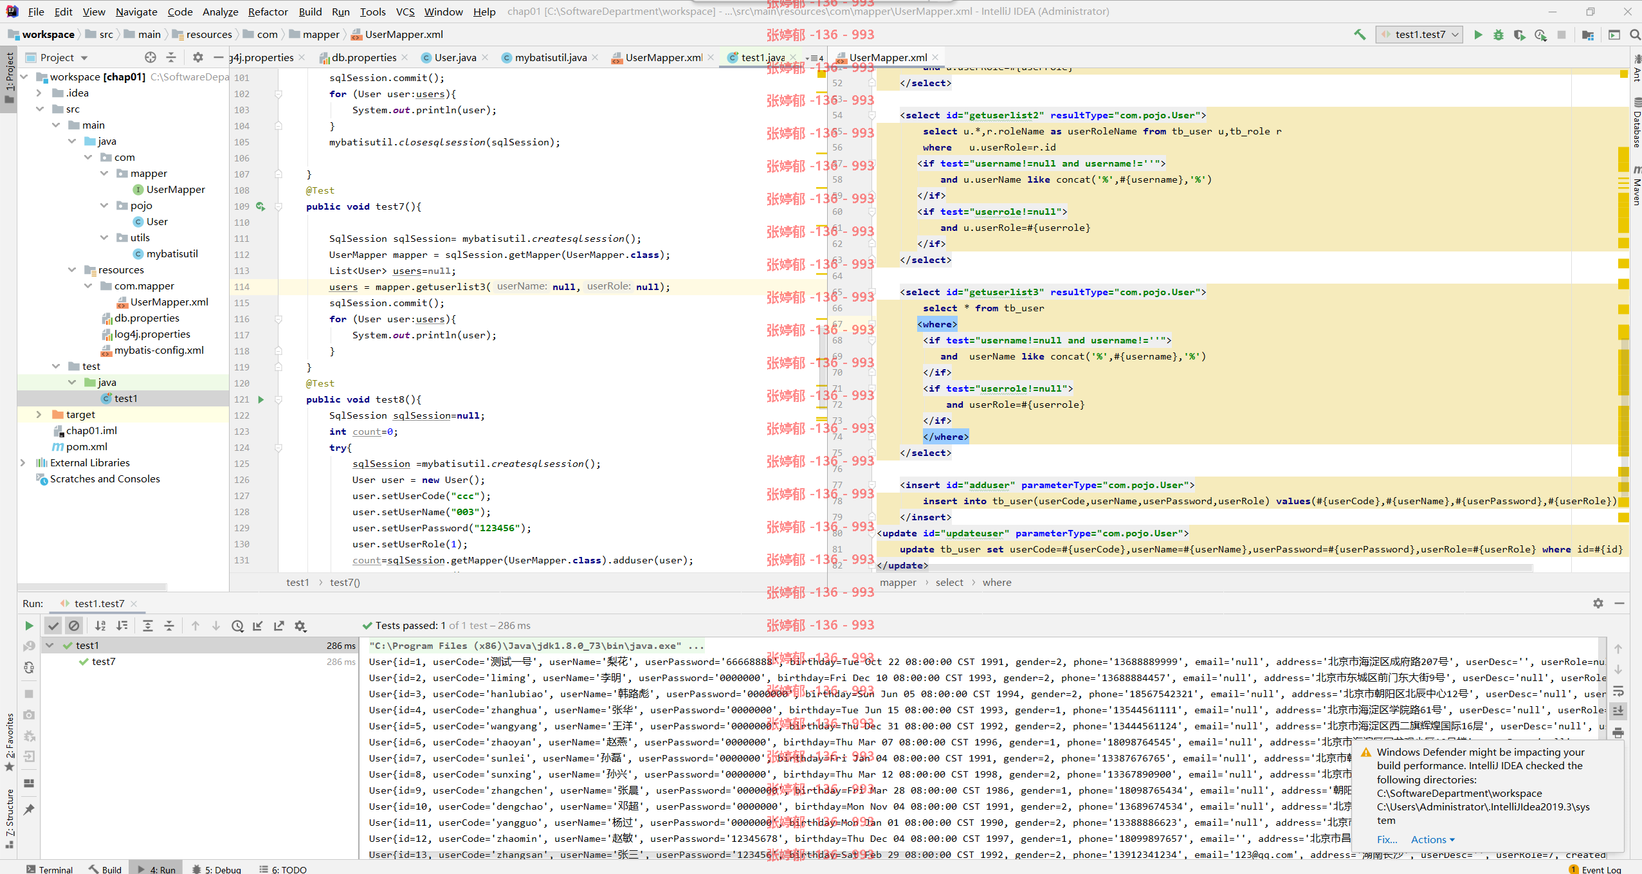Open the 5: Debug tool window button

point(216,869)
